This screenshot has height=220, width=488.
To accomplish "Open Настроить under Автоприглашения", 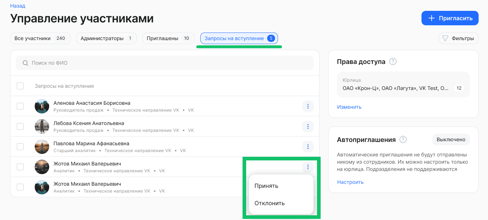I will (x=350, y=182).
